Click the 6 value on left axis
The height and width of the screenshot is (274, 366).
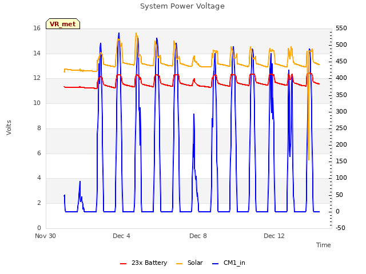click(39, 153)
